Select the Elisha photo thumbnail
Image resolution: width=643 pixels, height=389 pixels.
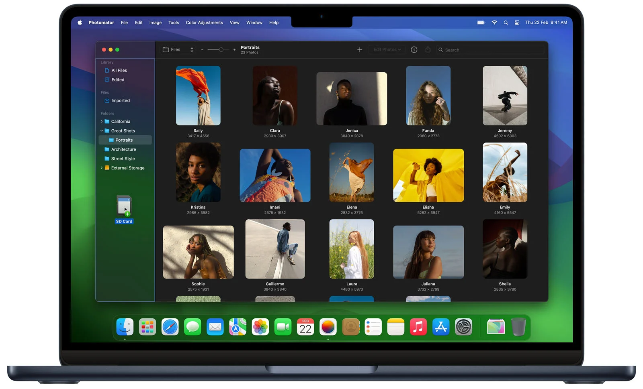coord(428,175)
